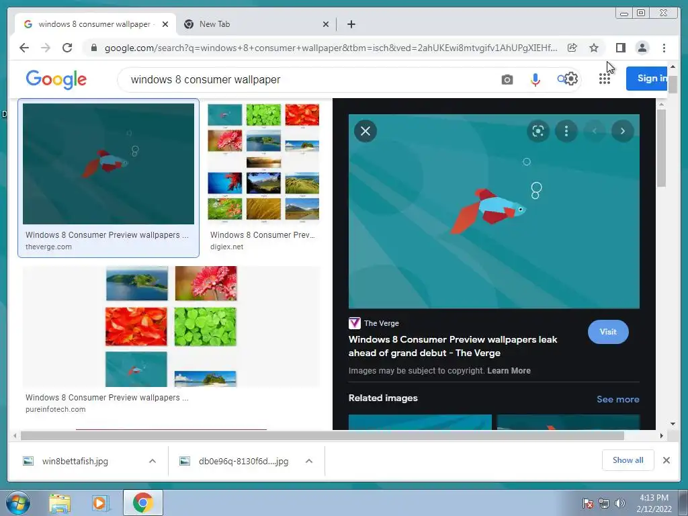
Task: Close the image preview panel with X
Action: click(365, 131)
